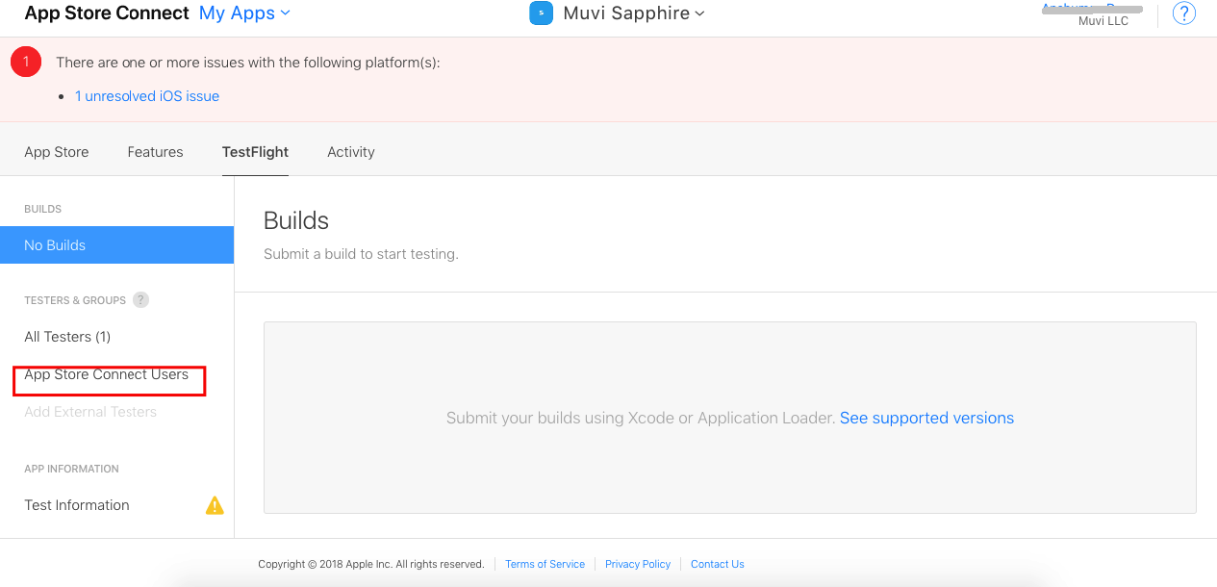Select the TestFlight tab

pos(255,152)
